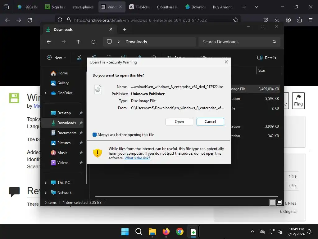Switch to the Cloudflare browser tab
This screenshot has height=239, width=318.
click(167, 7)
